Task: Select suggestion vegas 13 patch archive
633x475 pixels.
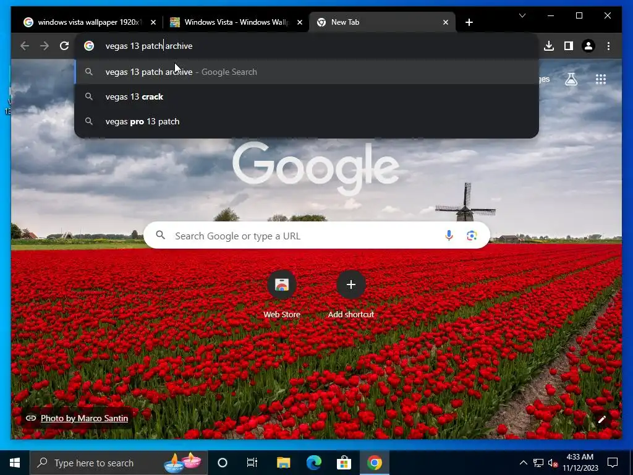Action: click(x=307, y=72)
